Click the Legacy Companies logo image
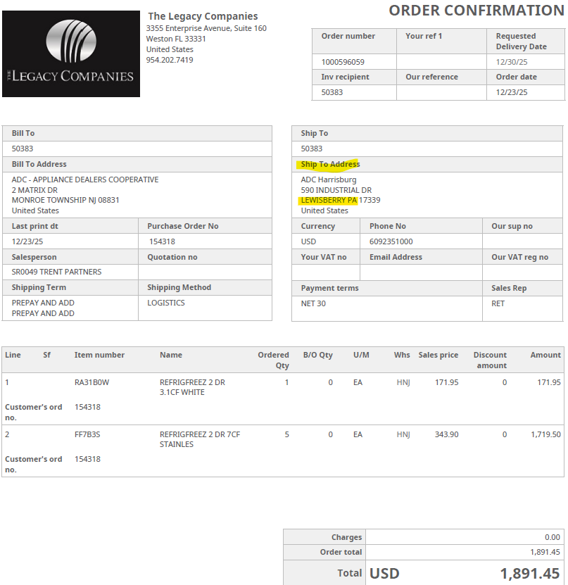This screenshot has width=568, height=585. click(71, 54)
